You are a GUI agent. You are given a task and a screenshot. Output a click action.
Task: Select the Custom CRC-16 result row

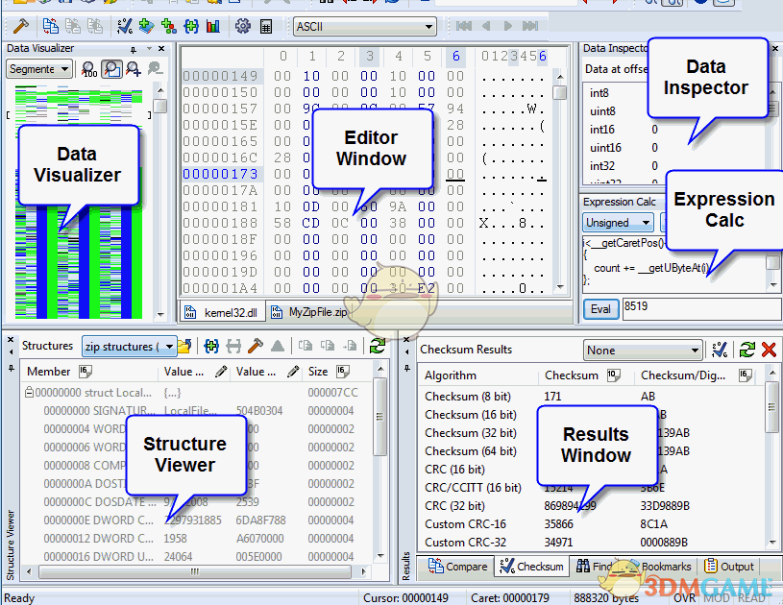click(x=591, y=524)
